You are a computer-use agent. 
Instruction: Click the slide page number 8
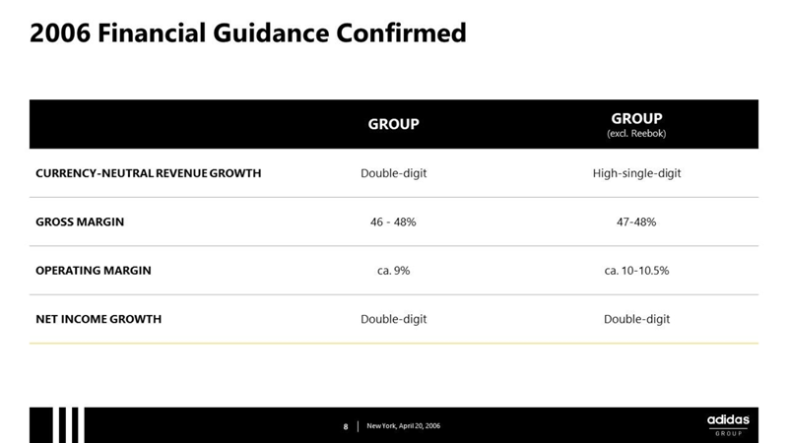(x=346, y=426)
